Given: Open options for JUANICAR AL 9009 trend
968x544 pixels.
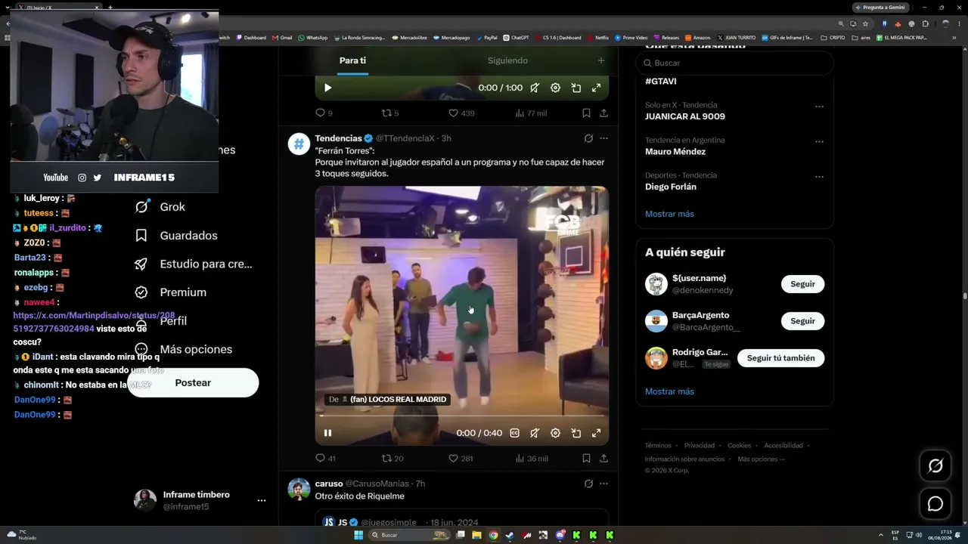Looking at the screenshot, I should (819, 107).
